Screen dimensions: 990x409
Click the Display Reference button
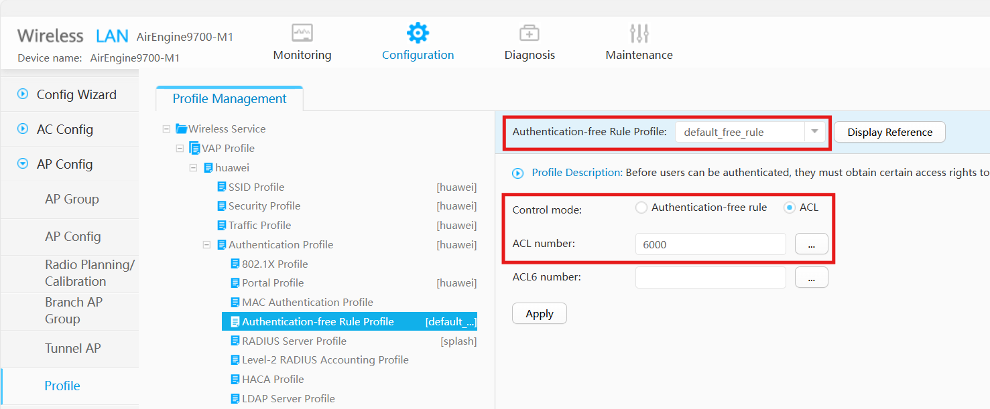(889, 133)
